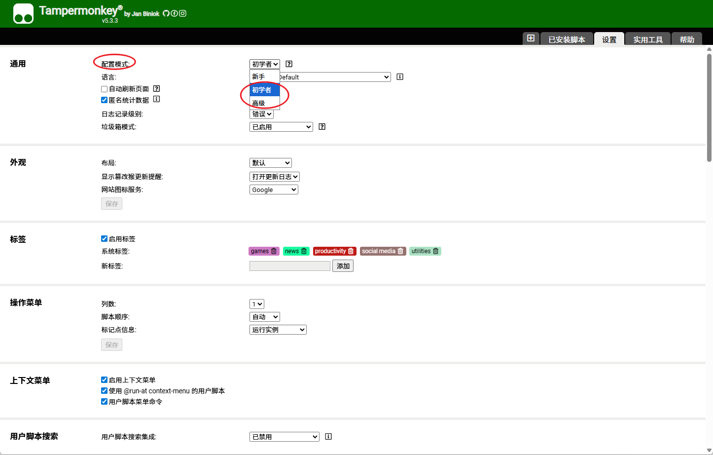Click scrollbar down arrow at bottom
This screenshot has width=713, height=455.
point(709,450)
